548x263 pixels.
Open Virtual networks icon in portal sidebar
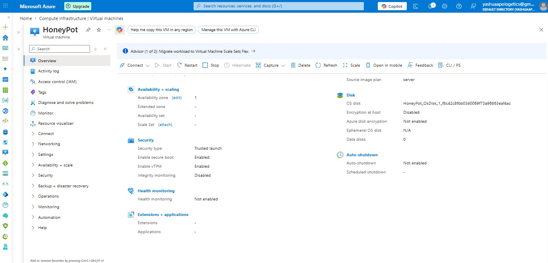pyautogui.click(x=5, y=184)
